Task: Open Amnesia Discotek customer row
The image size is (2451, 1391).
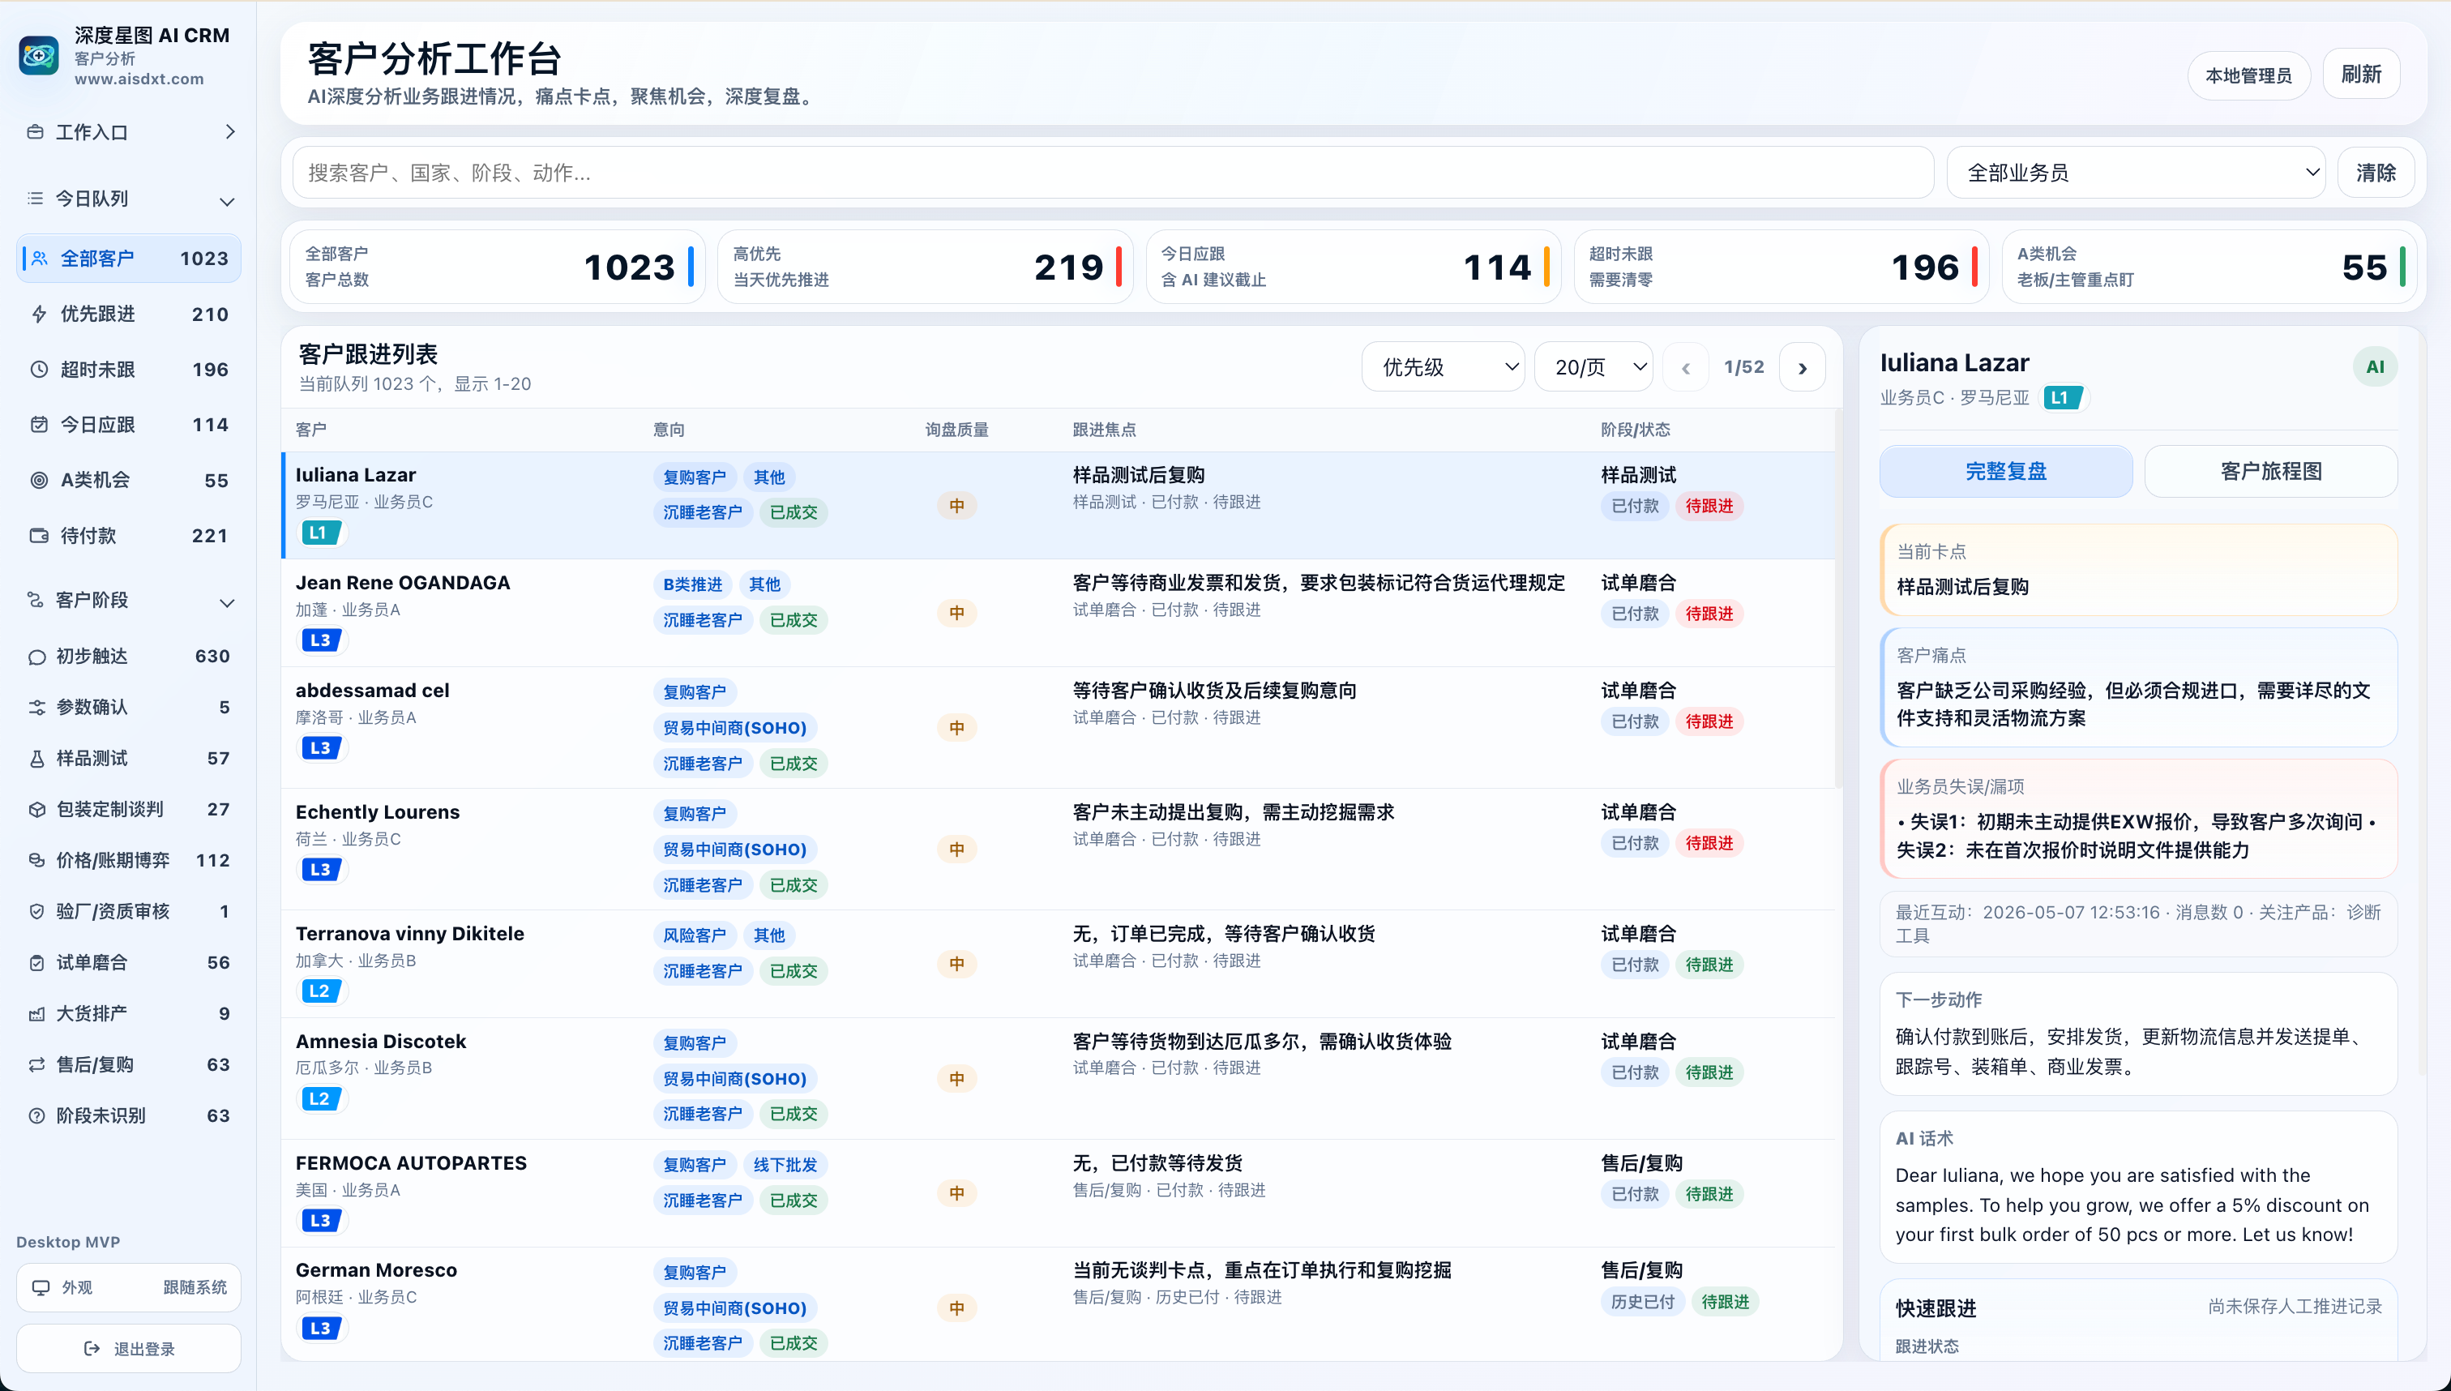Action: click(1059, 1077)
